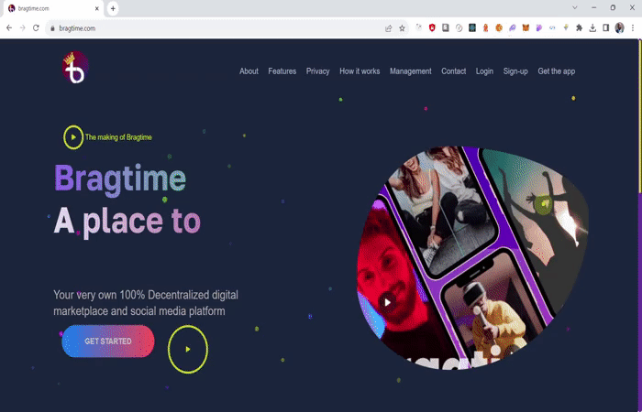Image resolution: width=642 pixels, height=412 pixels.
Task: Open the Management page link
Action: (411, 71)
